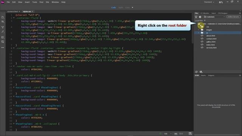Image resolution: width=242 pixels, height=136 pixels.
Task: Click the Sync Settings gear icon
Action: click(221, 2)
